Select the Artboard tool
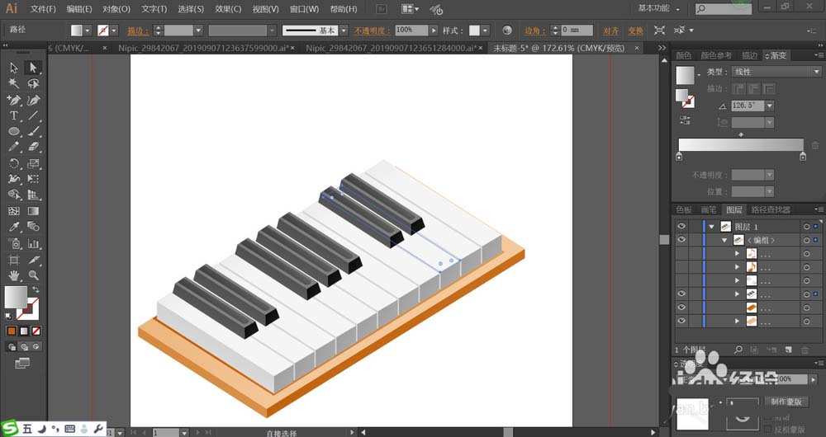This screenshot has width=826, height=437. point(14,260)
